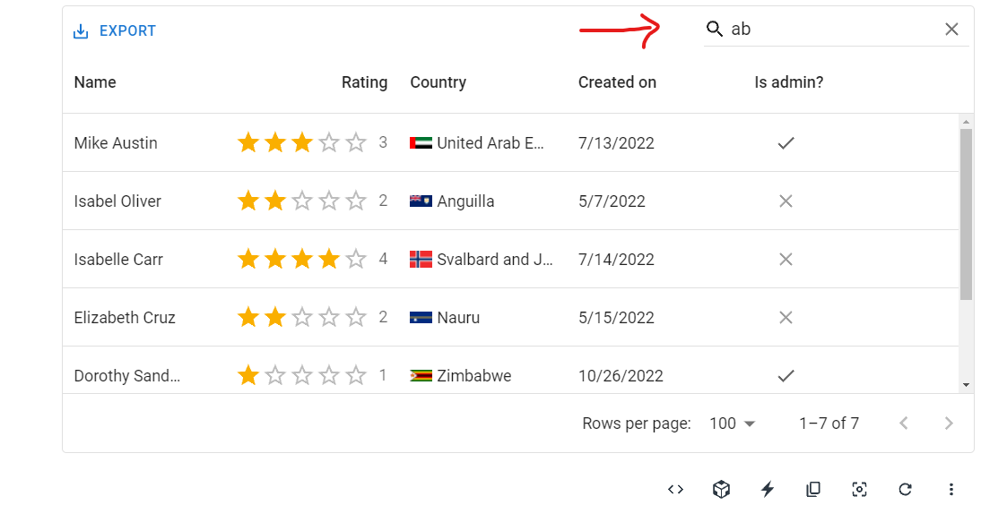Trigger the lightning bolt action icon

point(768,489)
